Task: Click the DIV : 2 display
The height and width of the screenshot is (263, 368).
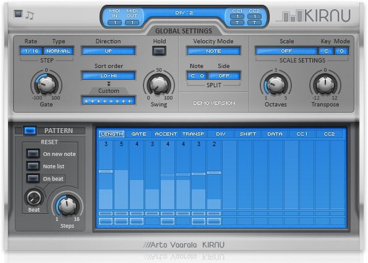Action: (184, 12)
